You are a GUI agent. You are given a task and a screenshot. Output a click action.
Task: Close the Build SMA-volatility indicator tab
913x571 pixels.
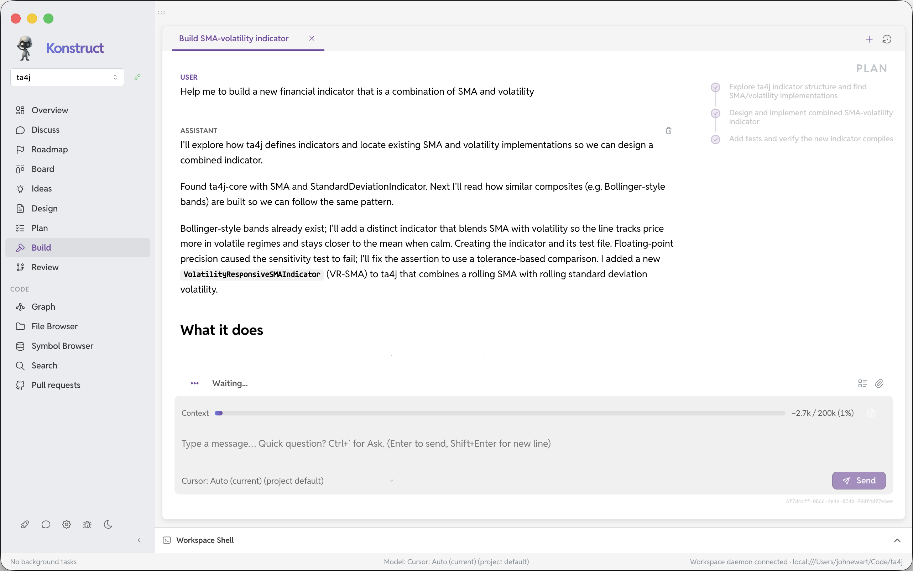pyautogui.click(x=312, y=38)
